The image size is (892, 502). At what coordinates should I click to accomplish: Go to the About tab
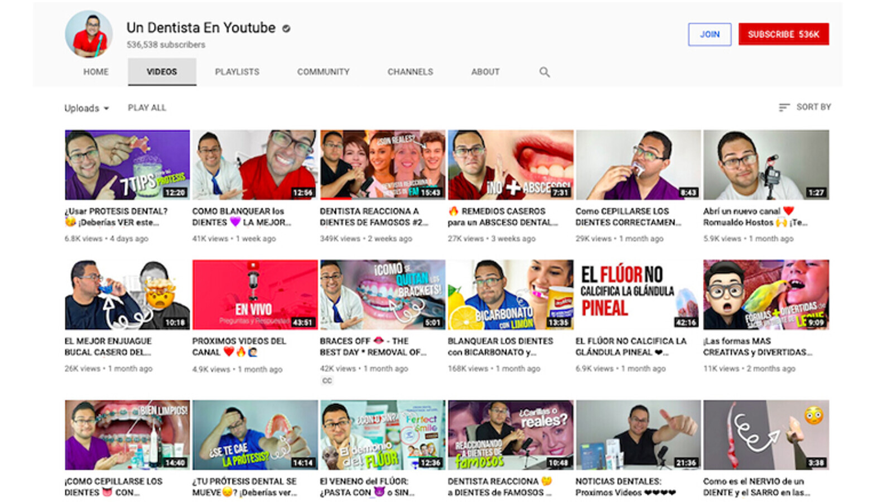[x=485, y=72]
